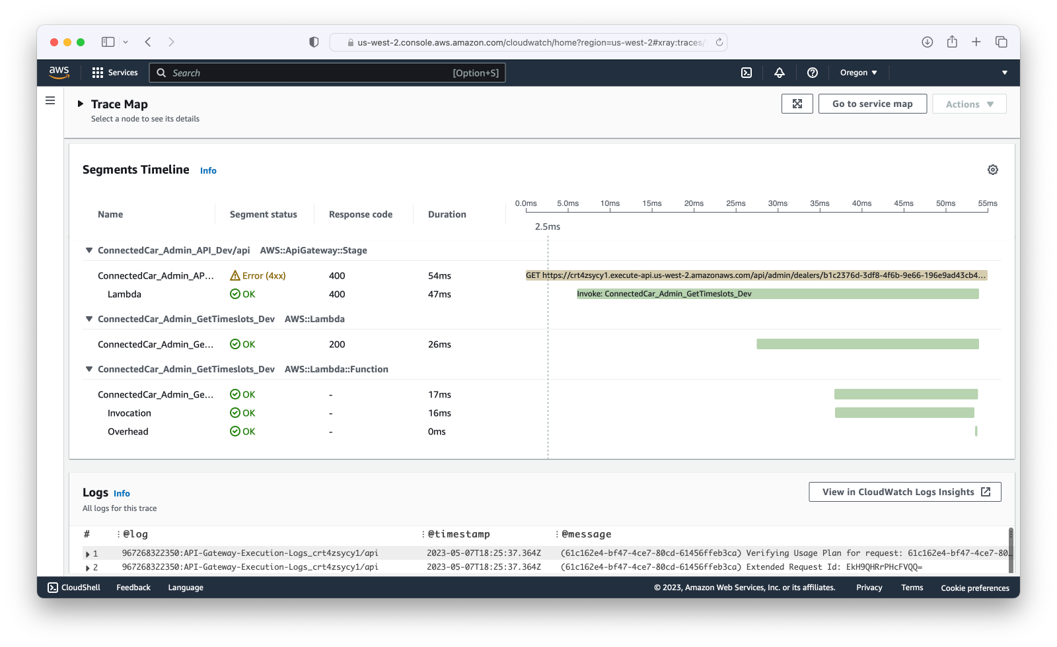Screen dimensions: 1057x647
Task: Click View in CloudWatch Logs Insights
Action: (904, 492)
